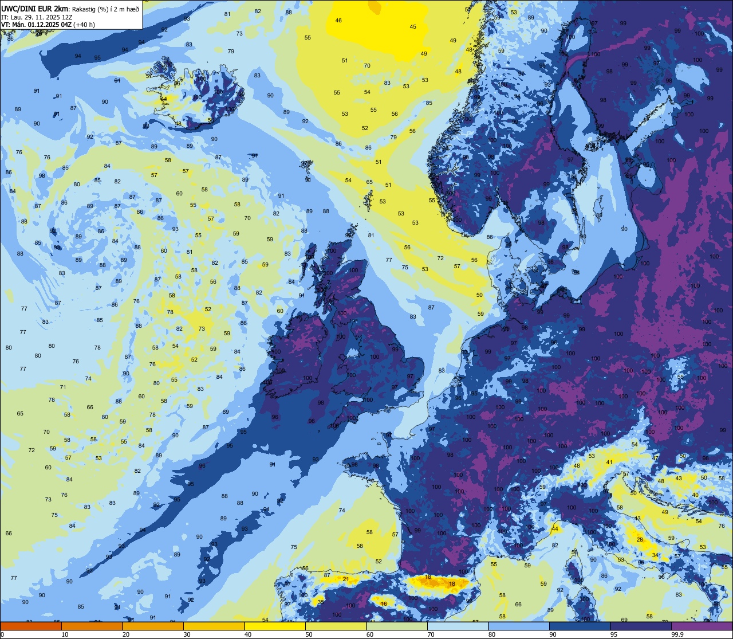Pick the 20–30 legend color segment
Viewport: 733px width, 639px height.
[x=153, y=626]
